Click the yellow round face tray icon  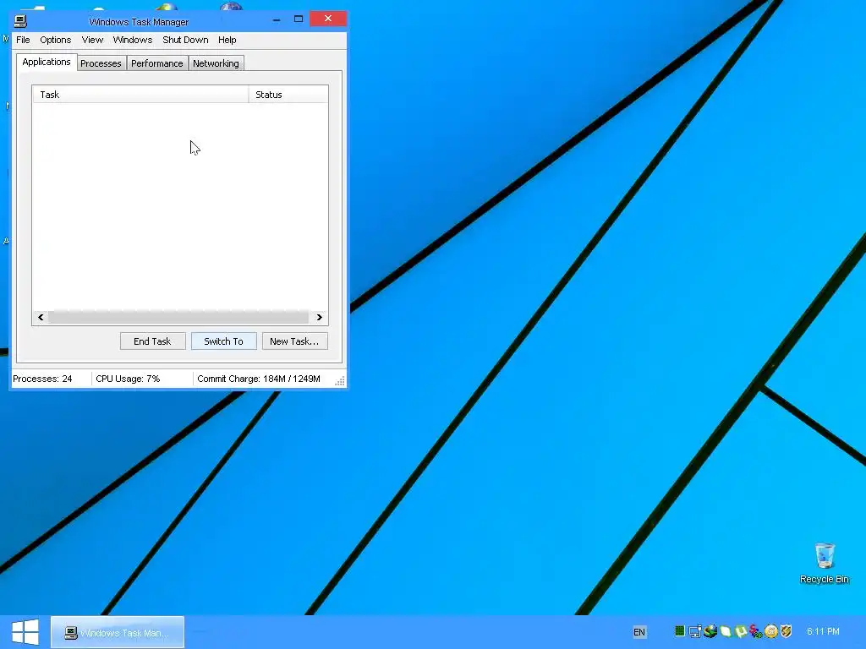(x=771, y=630)
